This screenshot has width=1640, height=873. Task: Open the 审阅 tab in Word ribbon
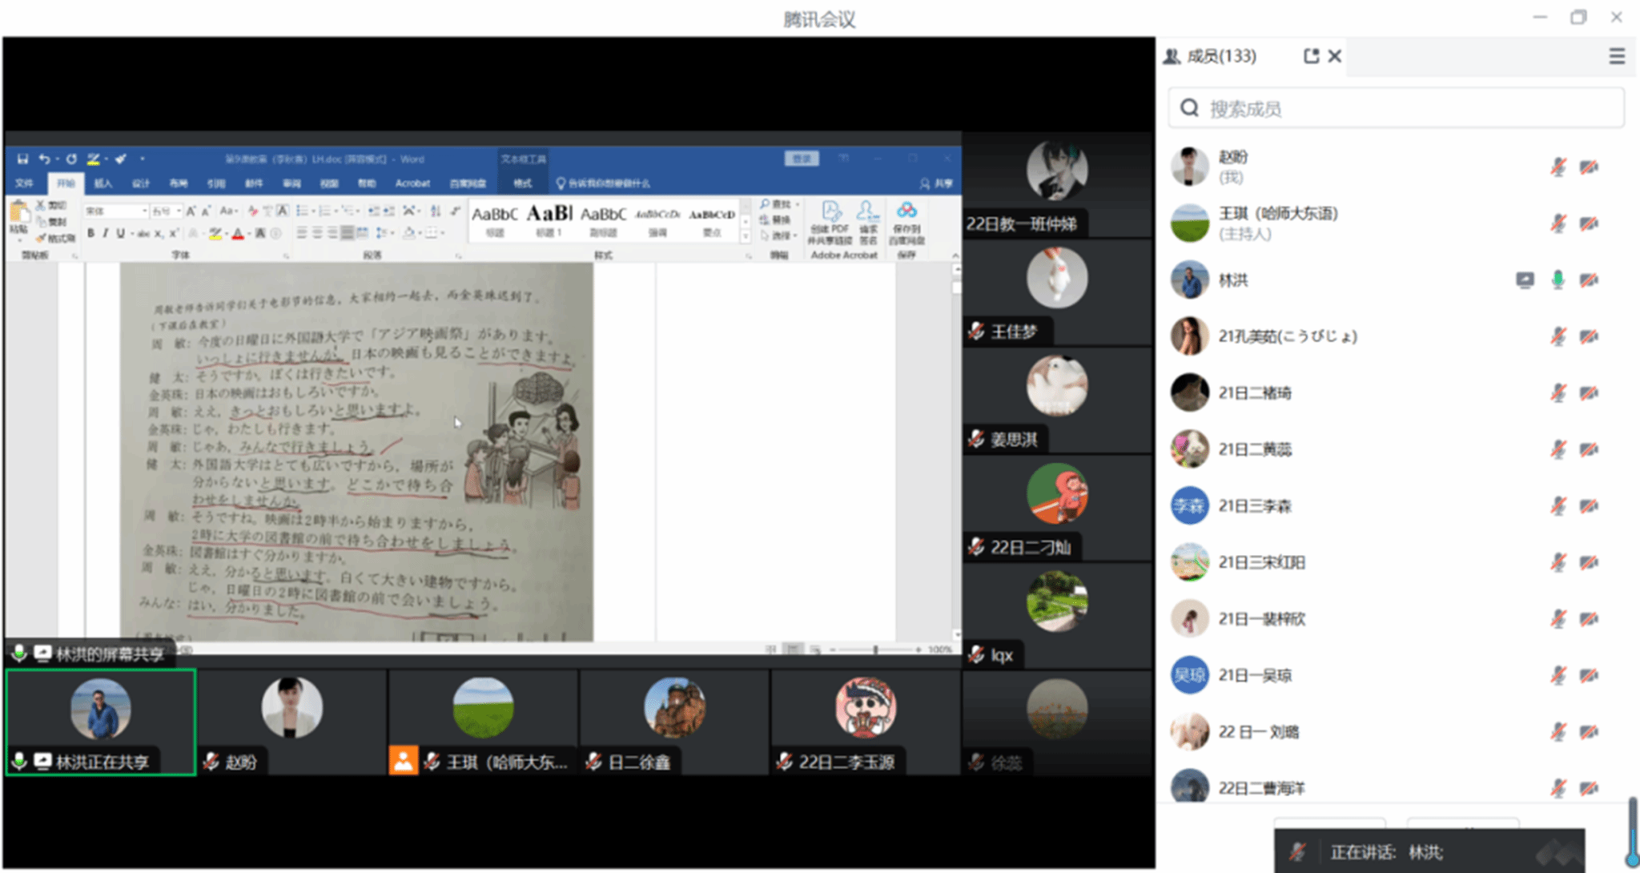click(x=291, y=183)
